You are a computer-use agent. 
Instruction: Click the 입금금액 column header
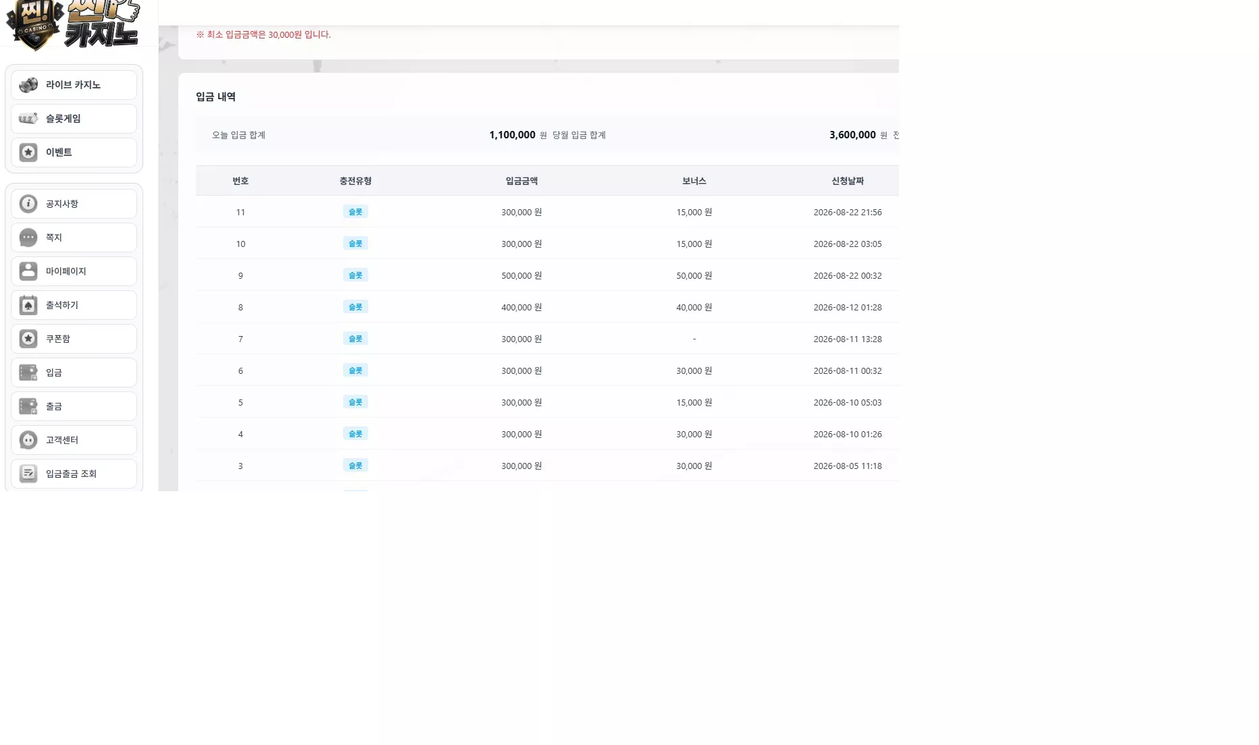coord(521,181)
